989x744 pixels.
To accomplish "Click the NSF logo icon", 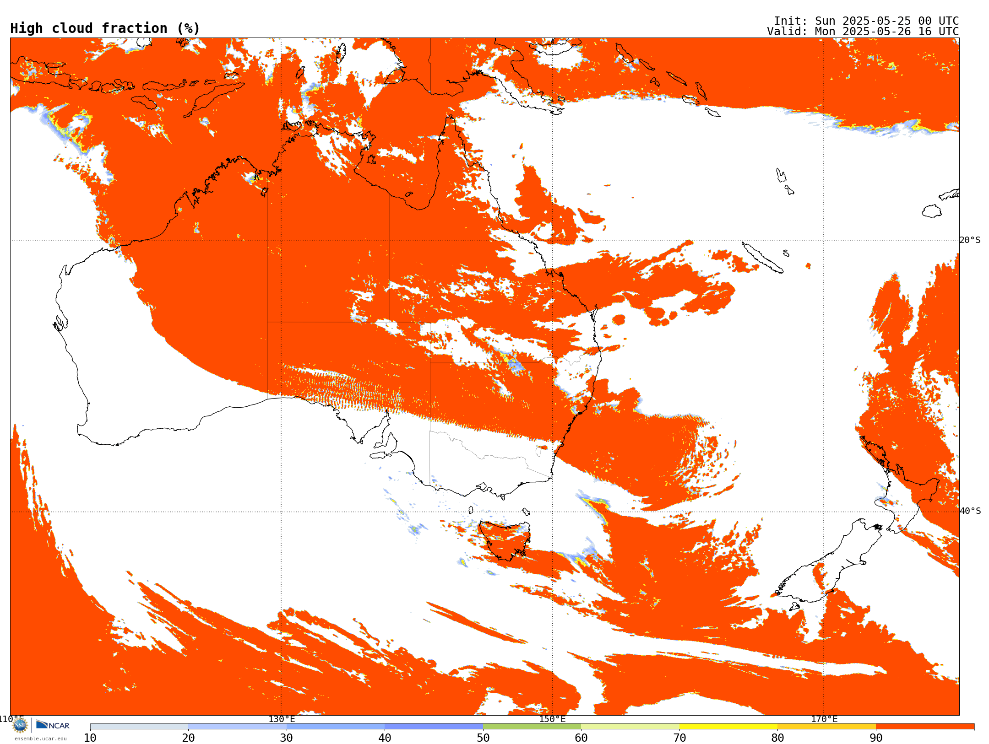I will (20, 725).
